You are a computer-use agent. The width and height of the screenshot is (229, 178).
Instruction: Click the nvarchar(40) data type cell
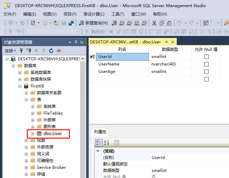[170, 64]
